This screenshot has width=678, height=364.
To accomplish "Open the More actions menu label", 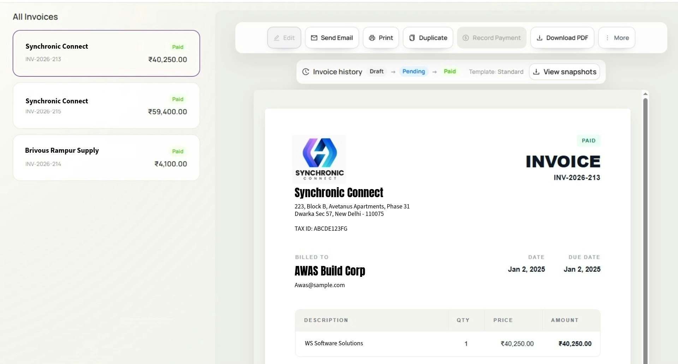I will click(621, 38).
